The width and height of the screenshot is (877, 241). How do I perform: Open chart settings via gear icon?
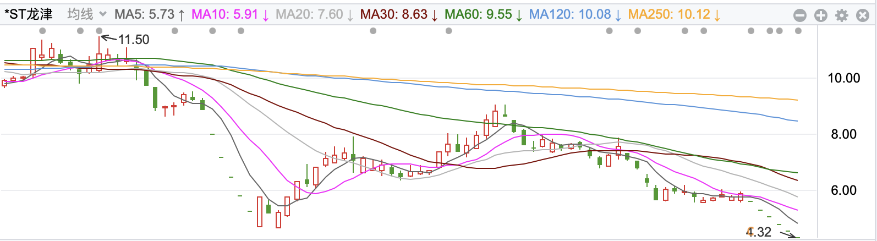click(842, 15)
